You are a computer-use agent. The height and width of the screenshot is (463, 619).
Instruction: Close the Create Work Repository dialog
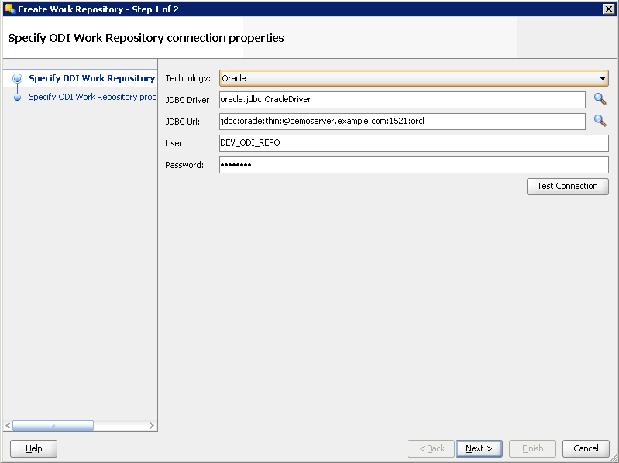pos(609,9)
